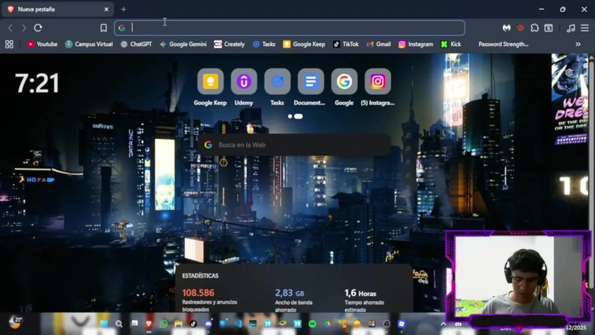Open the weather widget in the taskbar
This screenshot has width=595, height=335.
(x=15, y=322)
